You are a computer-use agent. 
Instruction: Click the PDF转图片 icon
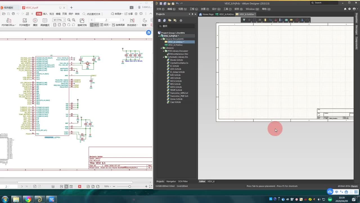(x=24, y=21)
